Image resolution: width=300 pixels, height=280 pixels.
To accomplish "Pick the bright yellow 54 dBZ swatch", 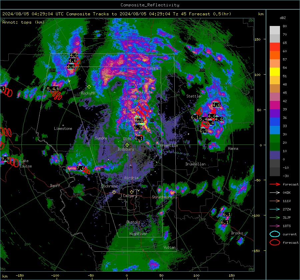I will (275, 72).
